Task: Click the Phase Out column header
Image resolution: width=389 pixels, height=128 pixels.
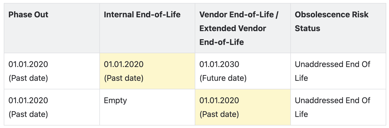Action: pos(52,28)
